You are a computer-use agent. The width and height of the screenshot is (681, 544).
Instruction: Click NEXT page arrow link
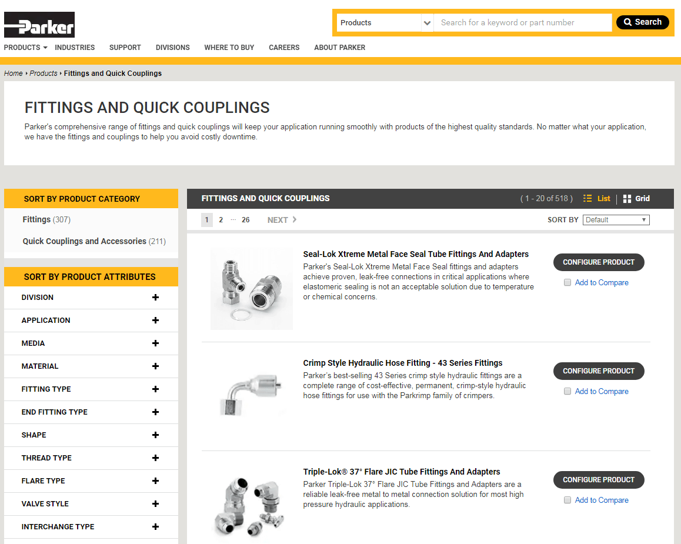(x=282, y=220)
